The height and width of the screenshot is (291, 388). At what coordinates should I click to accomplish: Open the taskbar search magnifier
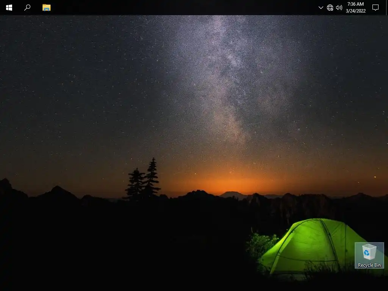(x=27, y=8)
